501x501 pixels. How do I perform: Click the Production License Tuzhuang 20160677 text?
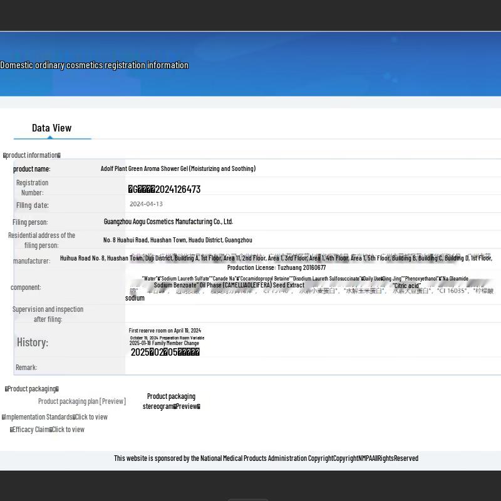(x=276, y=267)
